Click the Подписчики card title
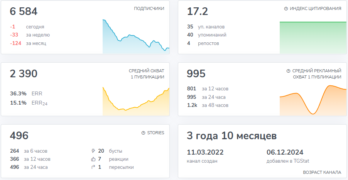The width and height of the screenshot is (348, 180). coord(149,8)
